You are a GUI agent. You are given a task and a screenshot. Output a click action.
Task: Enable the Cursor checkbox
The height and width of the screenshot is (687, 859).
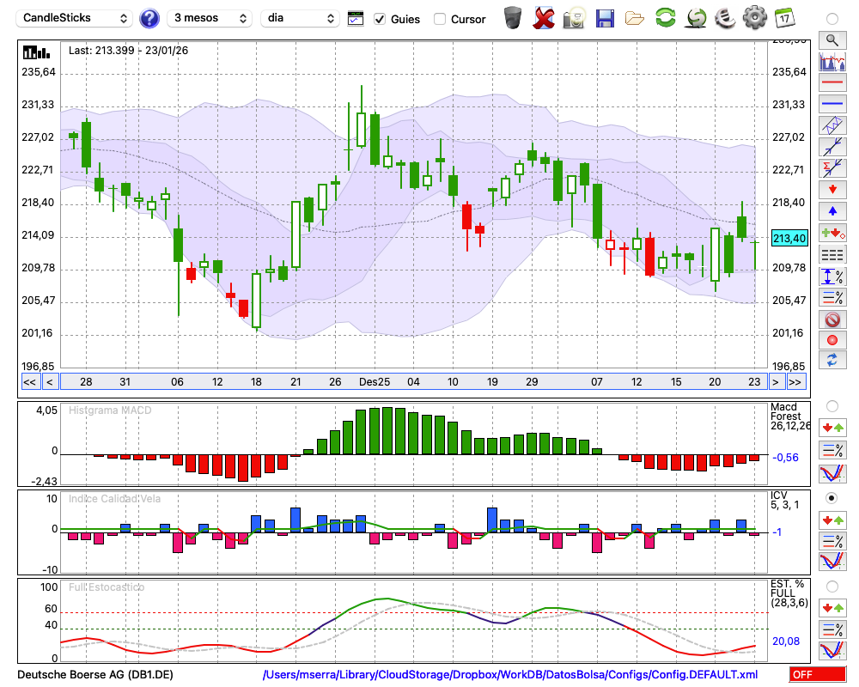(x=439, y=19)
